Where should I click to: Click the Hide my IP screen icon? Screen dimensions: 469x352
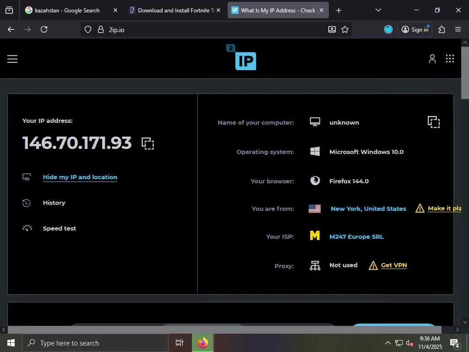click(27, 177)
